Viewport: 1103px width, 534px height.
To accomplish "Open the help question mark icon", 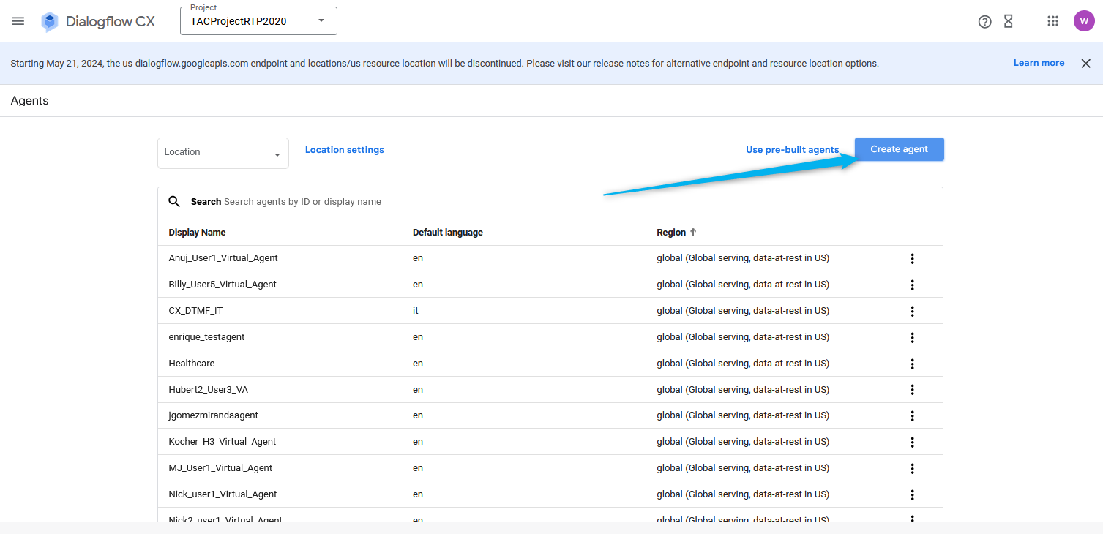I will (984, 21).
